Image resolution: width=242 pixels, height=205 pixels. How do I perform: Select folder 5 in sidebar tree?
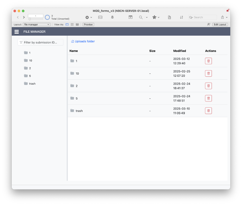pyautogui.click(x=27, y=76)
